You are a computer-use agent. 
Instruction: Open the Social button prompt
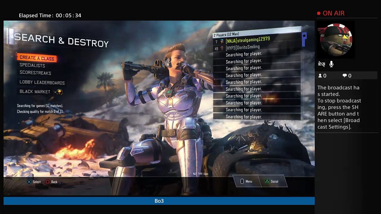(x=273, y=181)
